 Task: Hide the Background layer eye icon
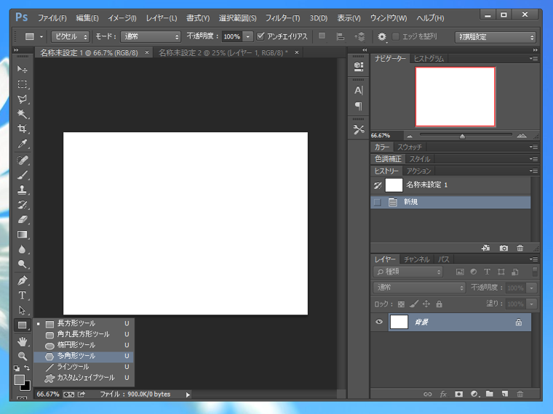[x=379, y=322]
